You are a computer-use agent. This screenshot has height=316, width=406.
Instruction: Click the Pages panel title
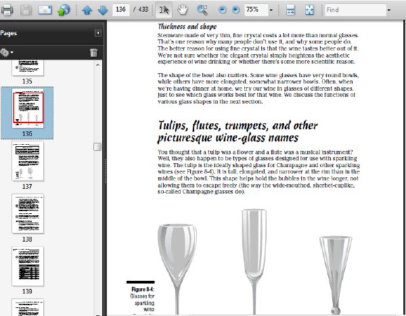pyautogui.click(x=8, y=33)
